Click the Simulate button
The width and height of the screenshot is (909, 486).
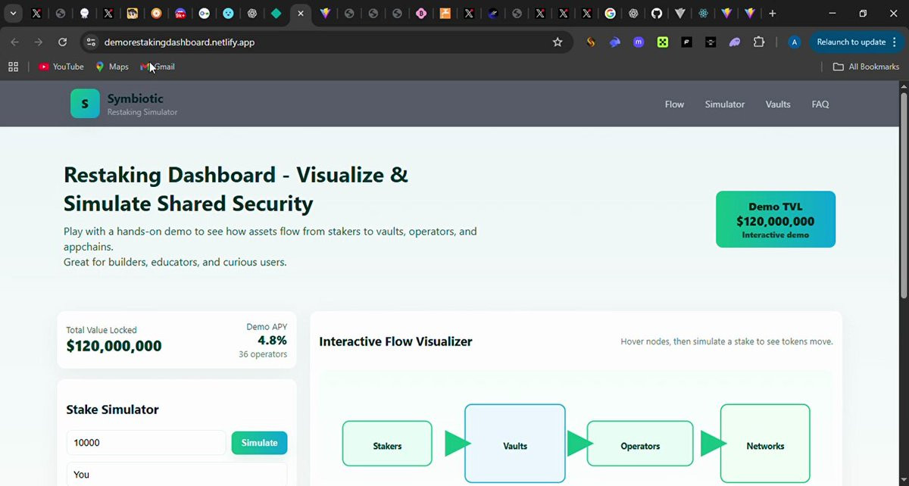(260, 443)
